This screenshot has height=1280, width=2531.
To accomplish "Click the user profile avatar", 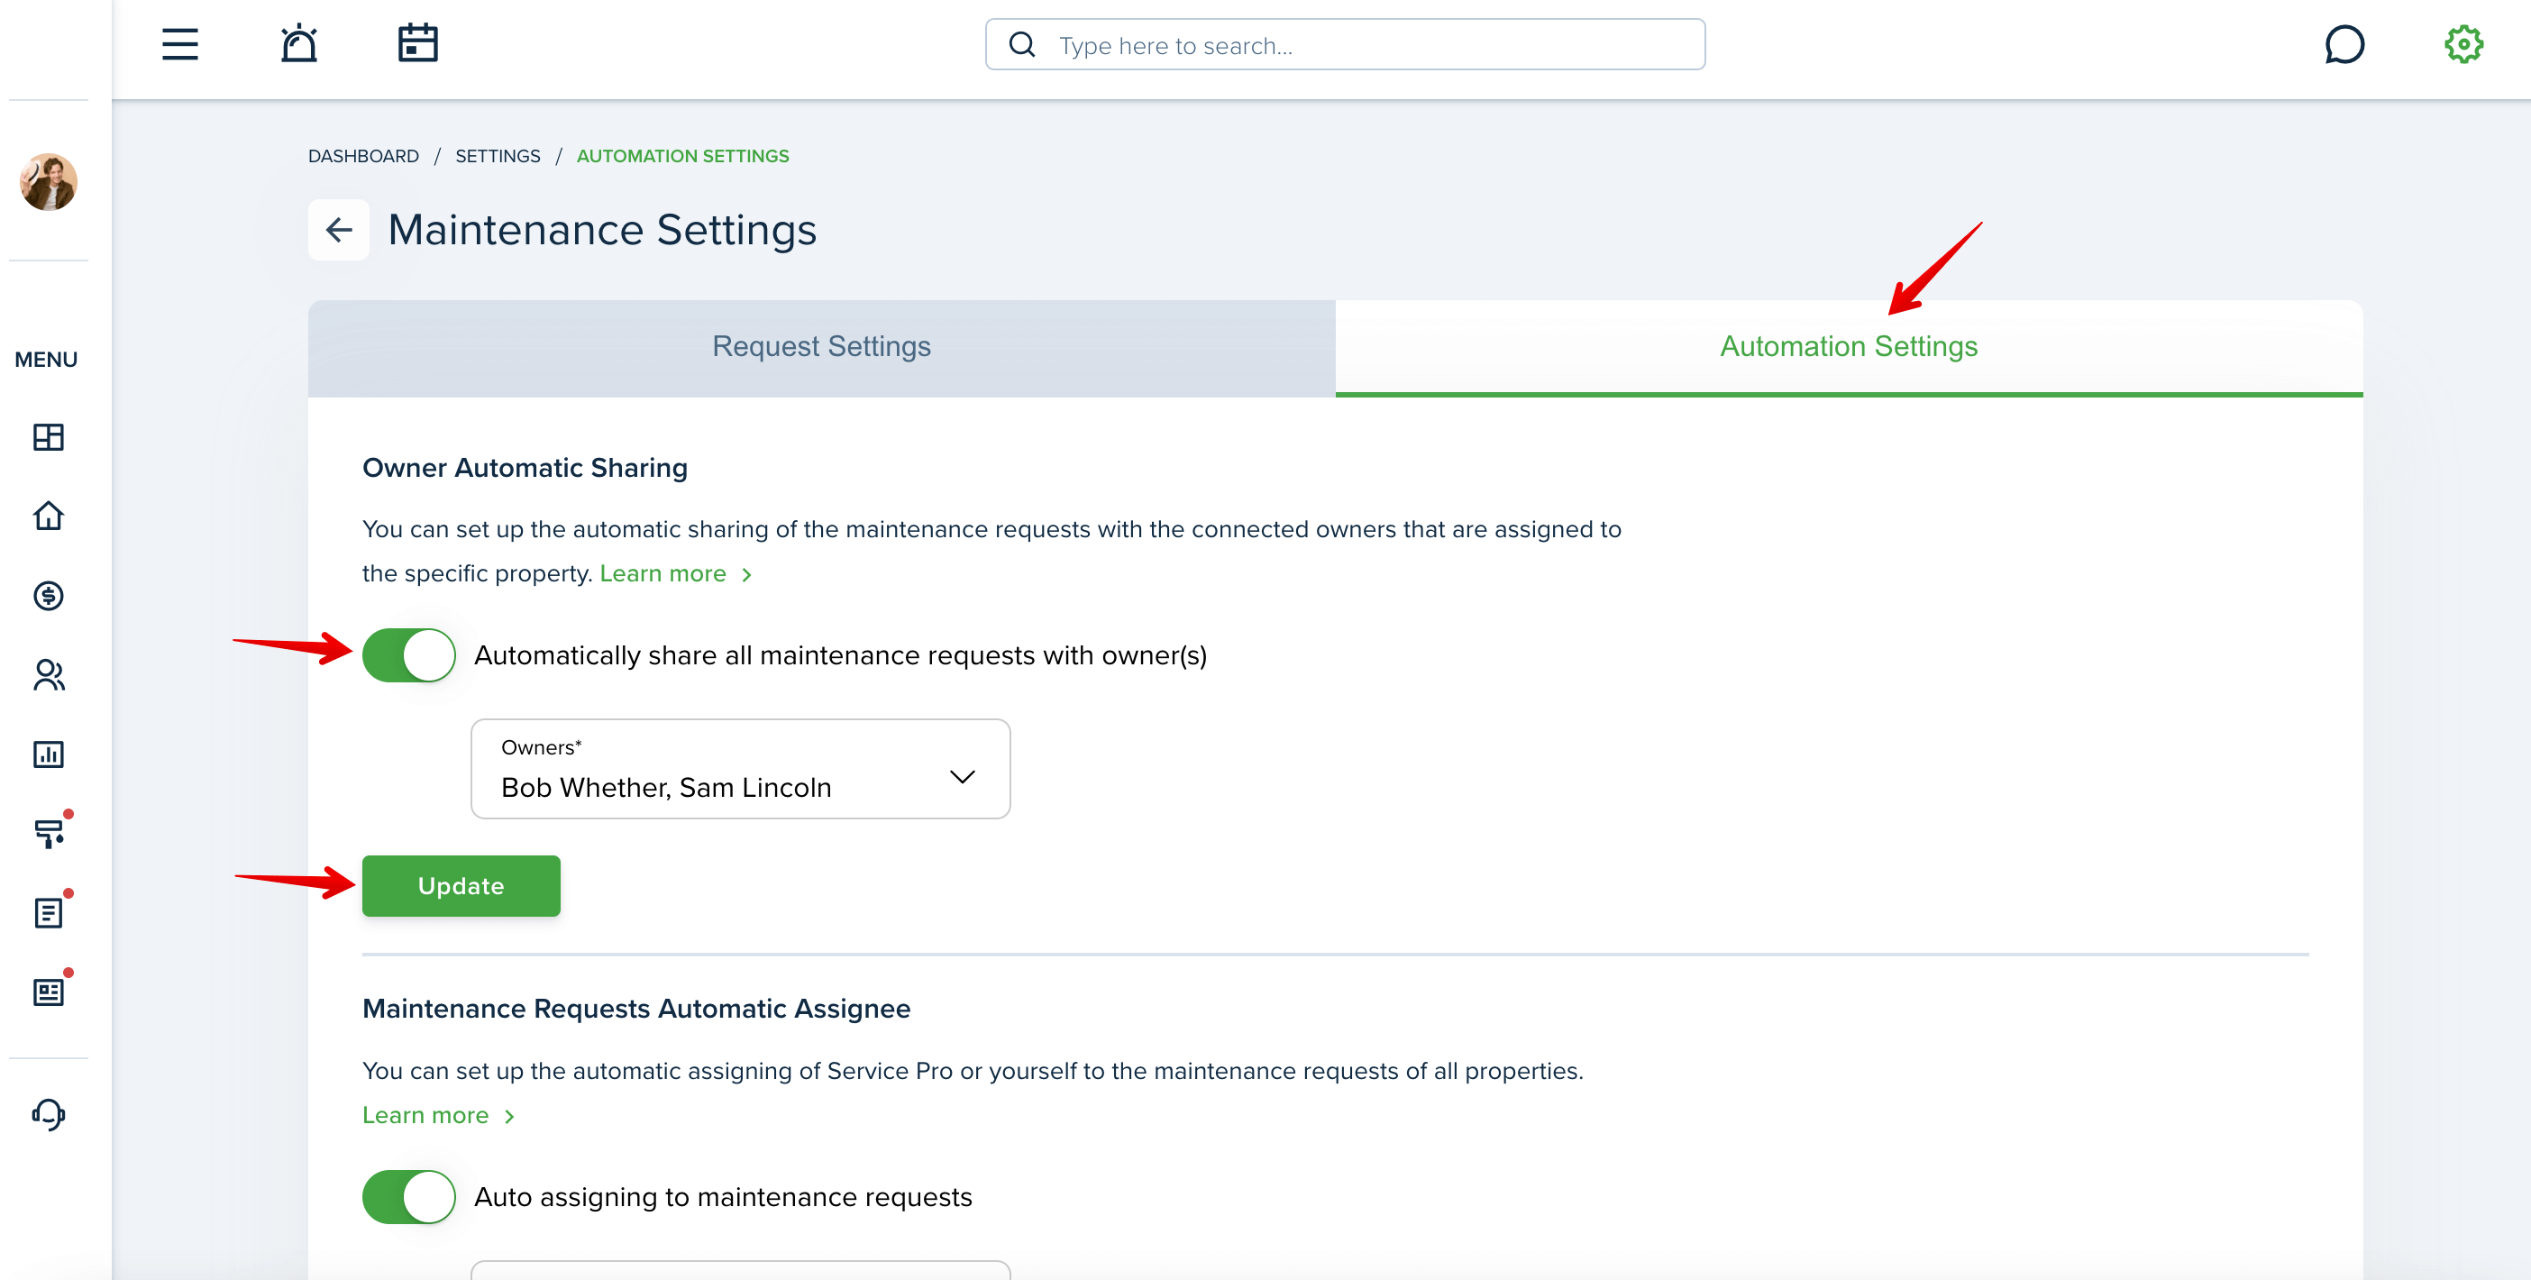I will click(x=48, y=182).
